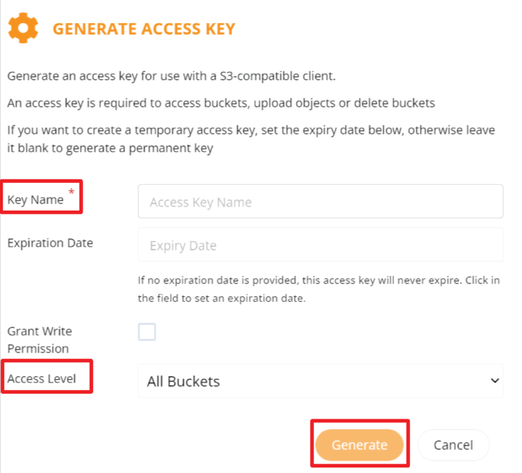Click the temporary access key instructions paragraph
The width and height of the screenshot is (522, 473).
251,139
